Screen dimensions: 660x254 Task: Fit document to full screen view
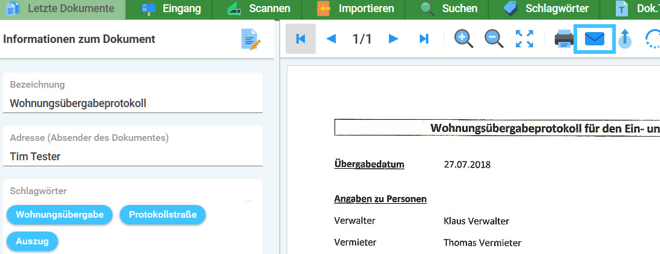[524, 39]
